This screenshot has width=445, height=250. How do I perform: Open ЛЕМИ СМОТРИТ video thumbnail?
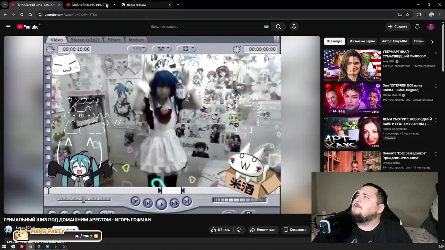(x=352, y=133)
